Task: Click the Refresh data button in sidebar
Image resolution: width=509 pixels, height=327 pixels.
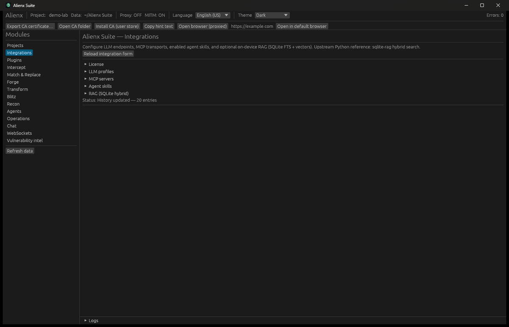Action: [20, 151]
